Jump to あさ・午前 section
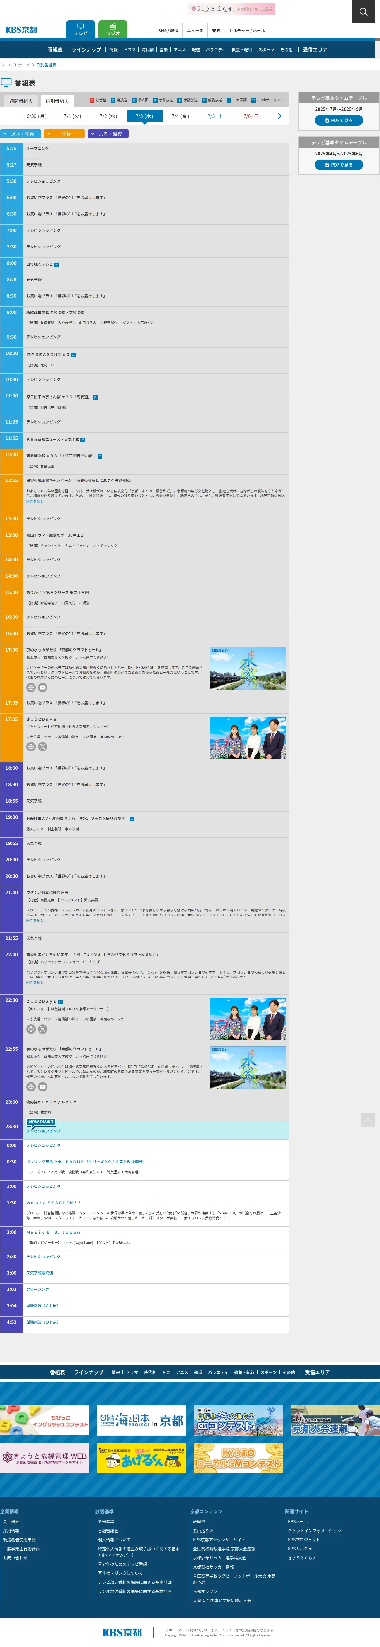The image size is (380, 1647). (20, 134)
